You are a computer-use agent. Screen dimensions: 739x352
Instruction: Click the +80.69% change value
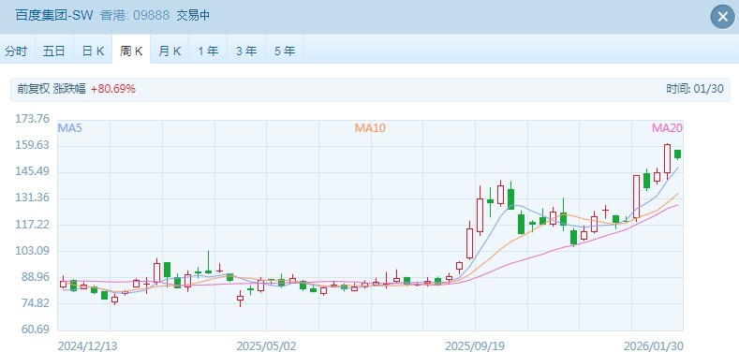coord(113,89)
